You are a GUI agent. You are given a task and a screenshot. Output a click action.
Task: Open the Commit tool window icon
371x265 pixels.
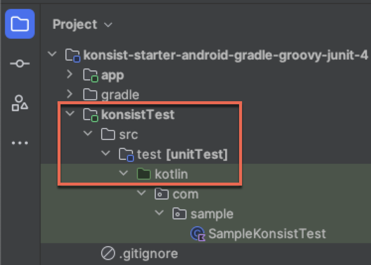point(20,64)
